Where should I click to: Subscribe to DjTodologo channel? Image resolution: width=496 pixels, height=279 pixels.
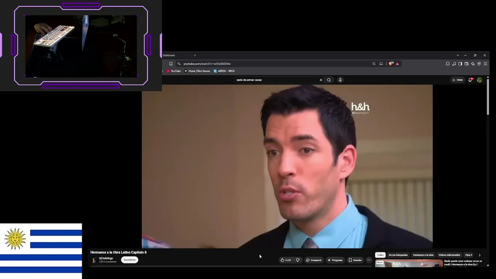click(x=130, y=260)
